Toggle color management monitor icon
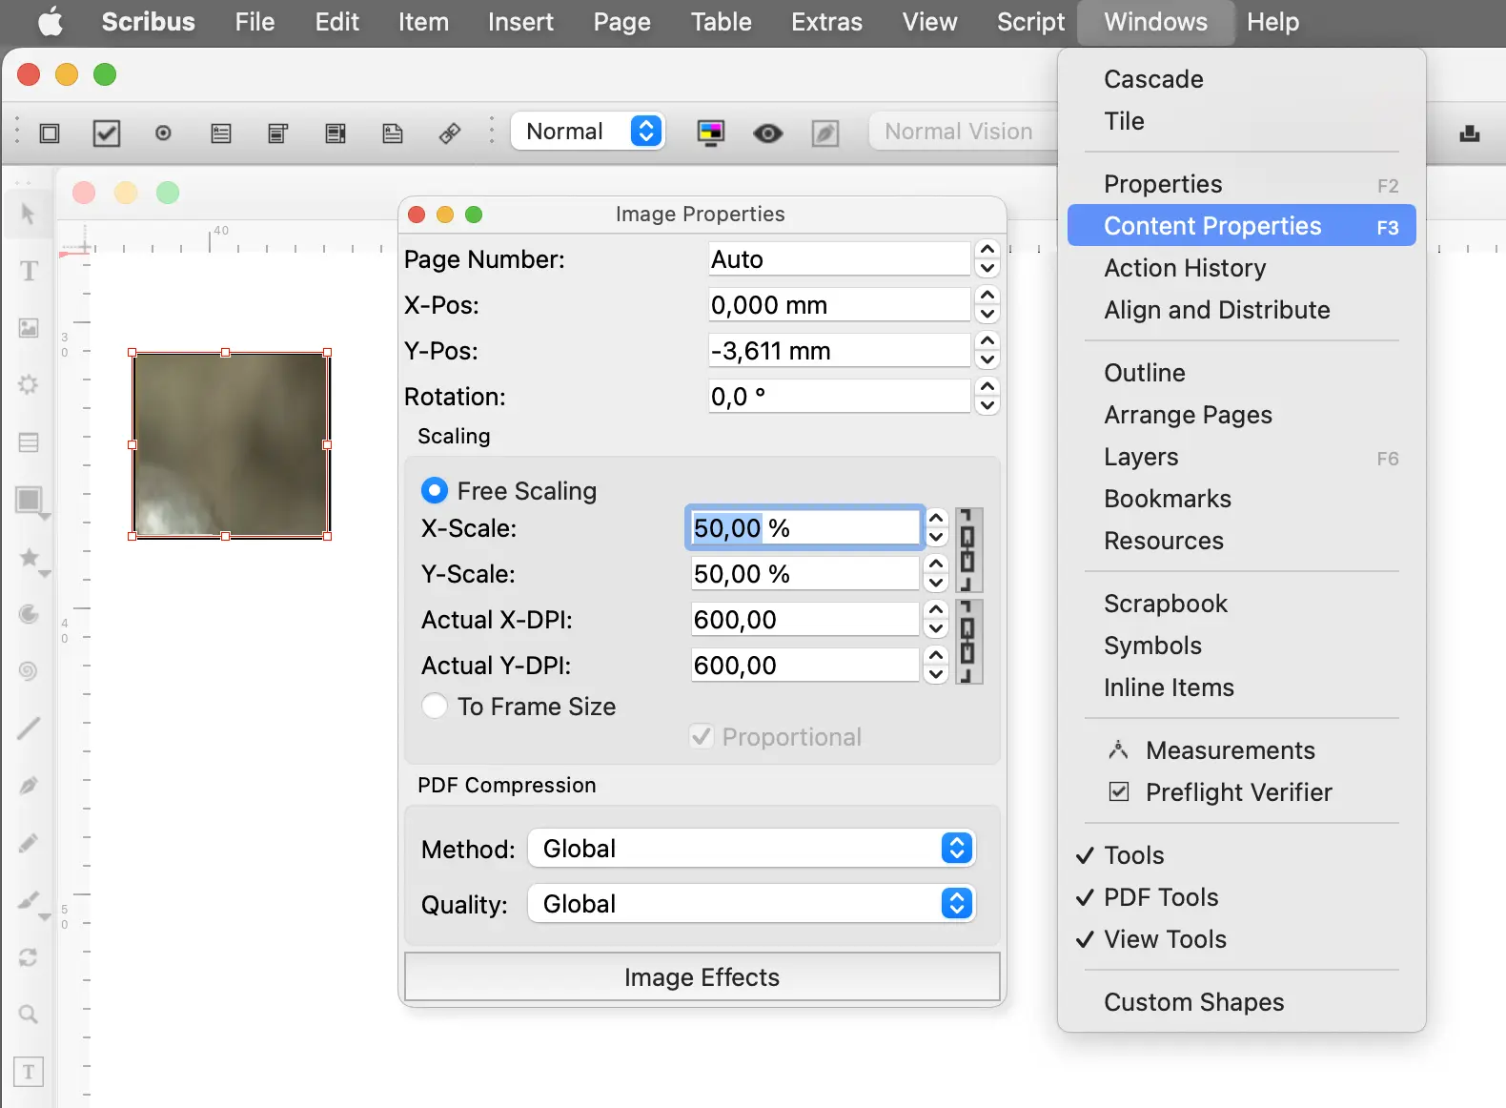This screenshot has width=1506, height=1108. pyautogui.click(x=711, y=133)
